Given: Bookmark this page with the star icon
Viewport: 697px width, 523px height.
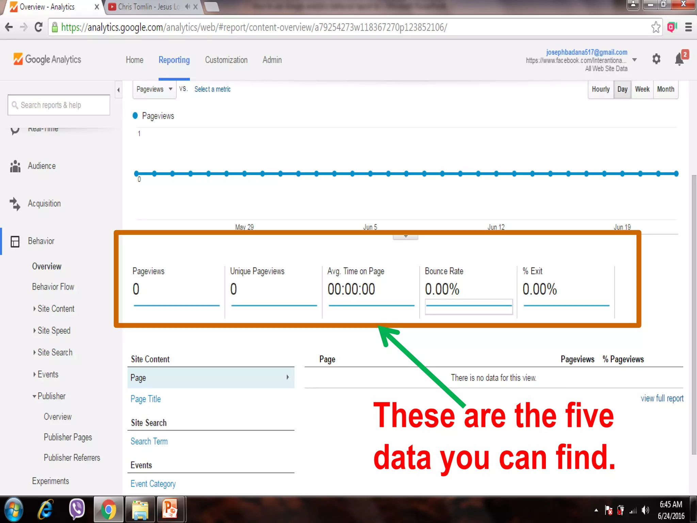Looking at the screenshot, I should click(655, 27).
